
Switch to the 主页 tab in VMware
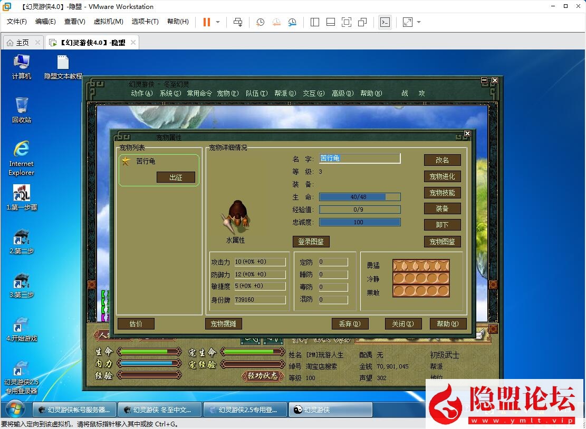click(21, 42)
